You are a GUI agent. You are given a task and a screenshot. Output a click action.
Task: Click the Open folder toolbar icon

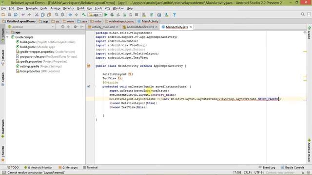tap(3, 15)
